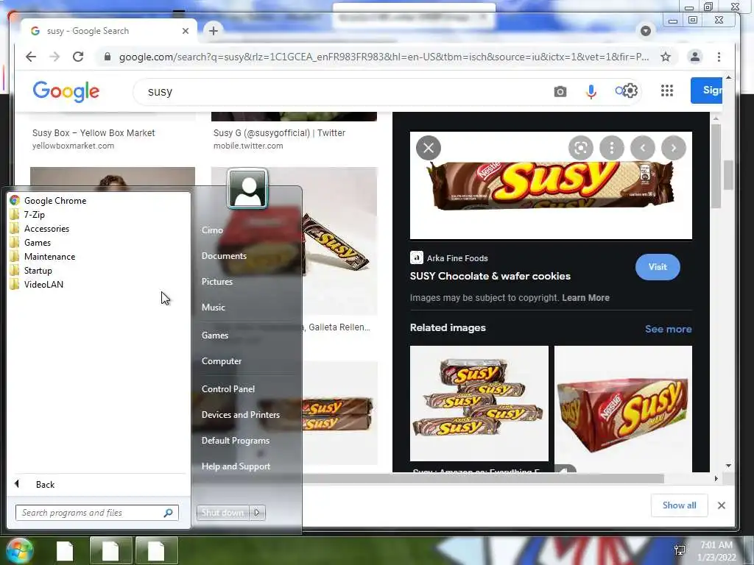Reload the Google search page
This screenshot has height=565, width=754.
78,57
